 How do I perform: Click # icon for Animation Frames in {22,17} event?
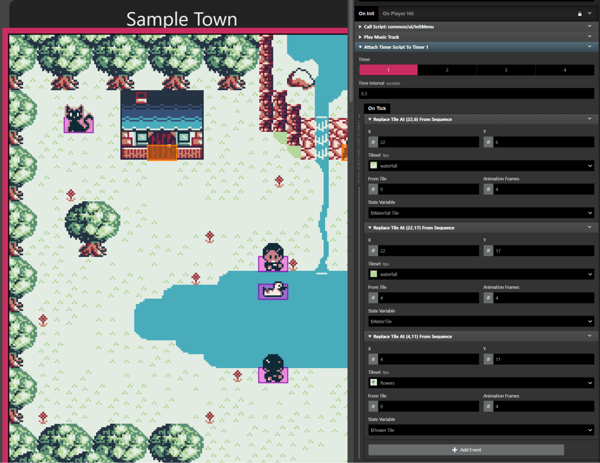coord(488,298)
